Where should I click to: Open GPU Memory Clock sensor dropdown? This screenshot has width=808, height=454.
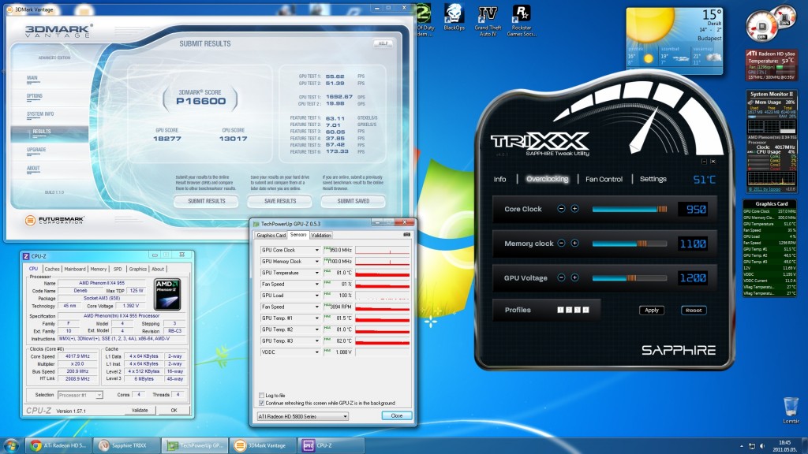(x=317, y=262)
